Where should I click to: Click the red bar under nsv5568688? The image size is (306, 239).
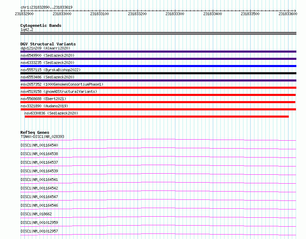[x=158, y=102]
